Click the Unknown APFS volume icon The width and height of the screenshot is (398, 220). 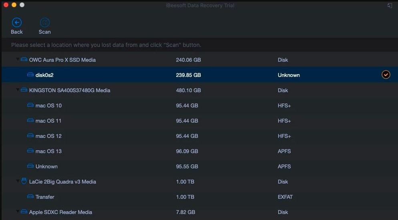tap(30, 166)
